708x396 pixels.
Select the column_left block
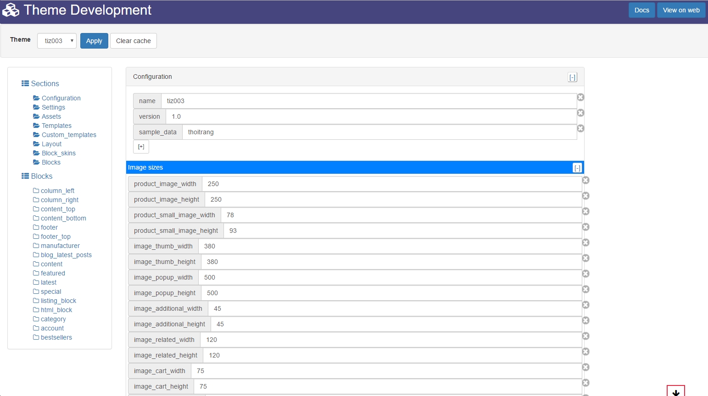pyautogui.click(x=54, y=191)
